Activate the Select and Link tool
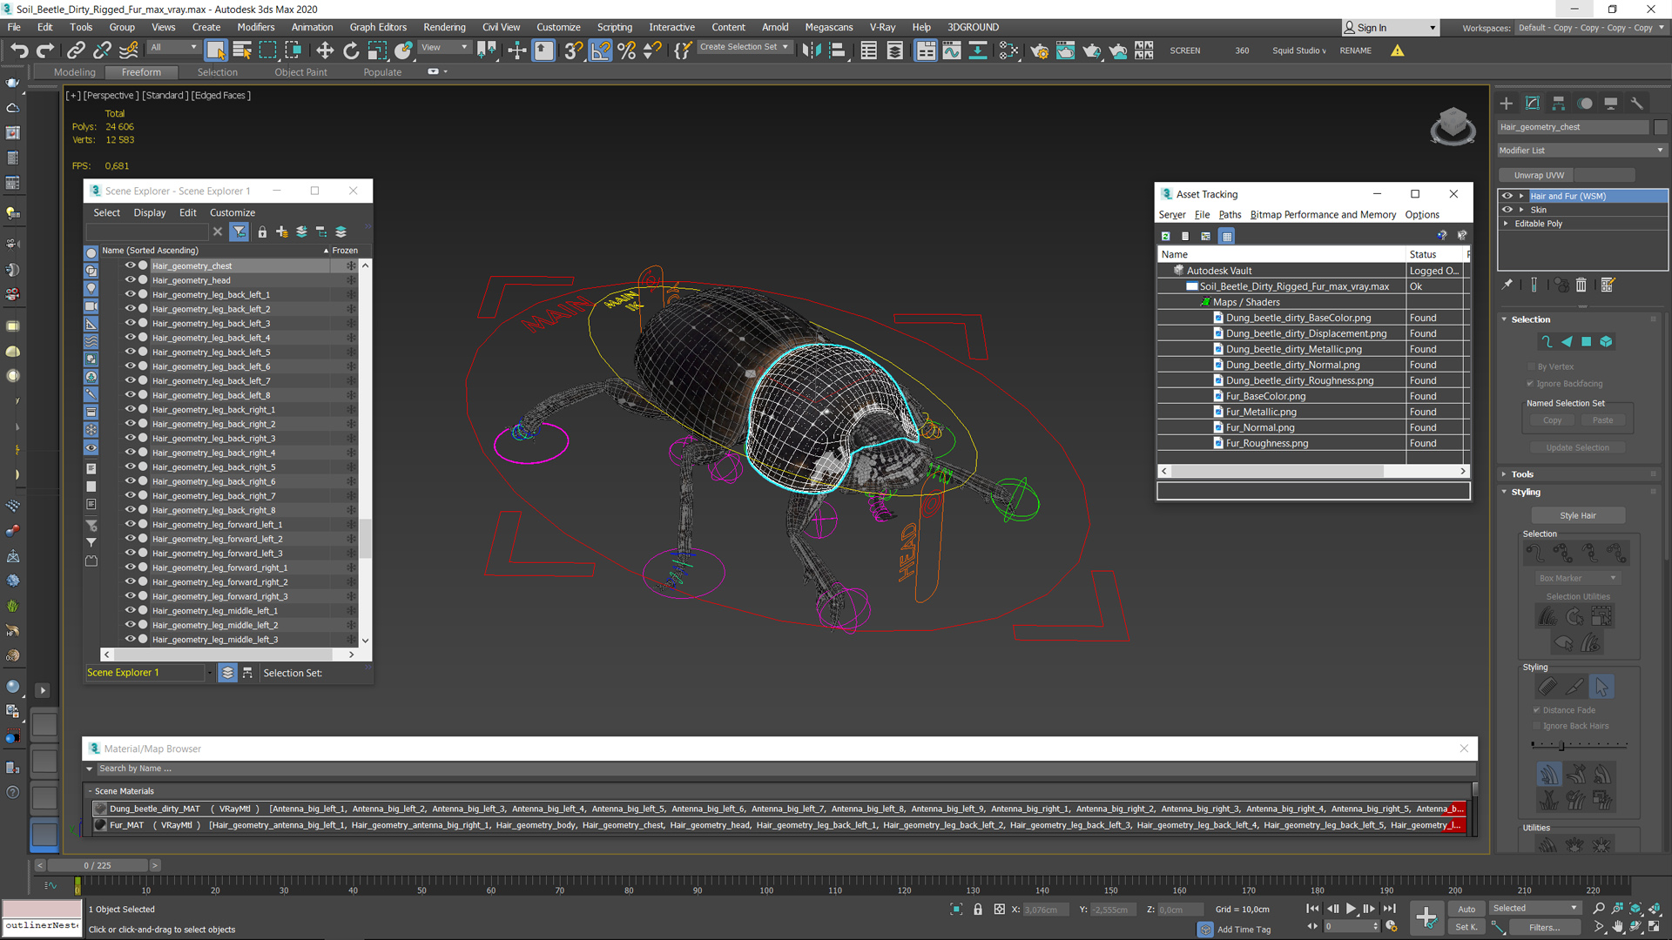The width and height of the screenshot is (1672, 940). (x=76, y=50)
